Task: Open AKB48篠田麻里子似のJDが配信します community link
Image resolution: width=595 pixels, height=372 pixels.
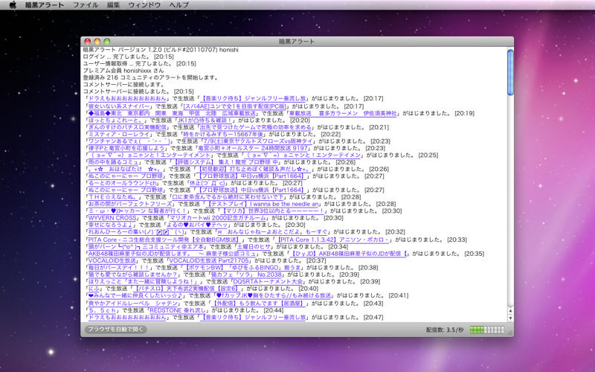Action: 172,254
